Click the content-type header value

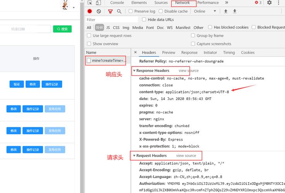(197, 92)
